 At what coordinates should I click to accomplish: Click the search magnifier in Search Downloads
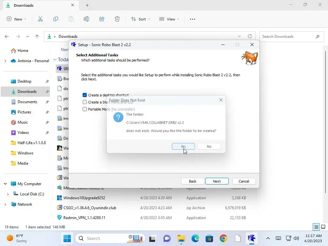[x=317, y=37]
